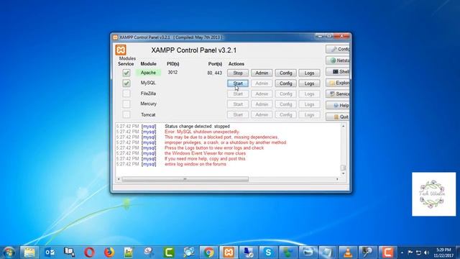Show hidden system tray icons
Screen dimensions: 460x259
[x=402, y=253]
